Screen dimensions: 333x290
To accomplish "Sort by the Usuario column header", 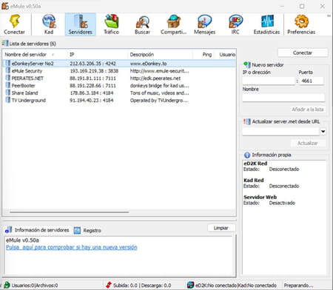I will coord(225,55).
